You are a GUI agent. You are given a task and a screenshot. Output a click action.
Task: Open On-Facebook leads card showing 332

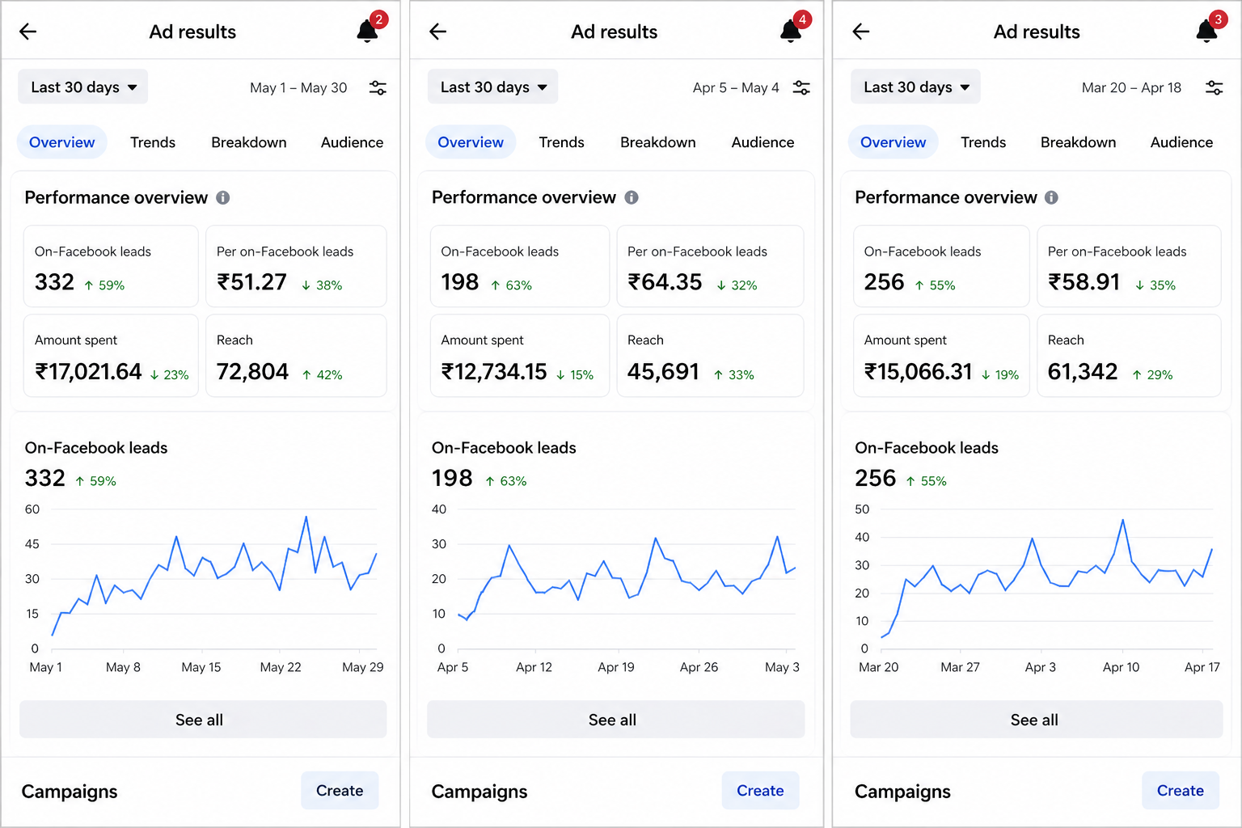(111, 266)
